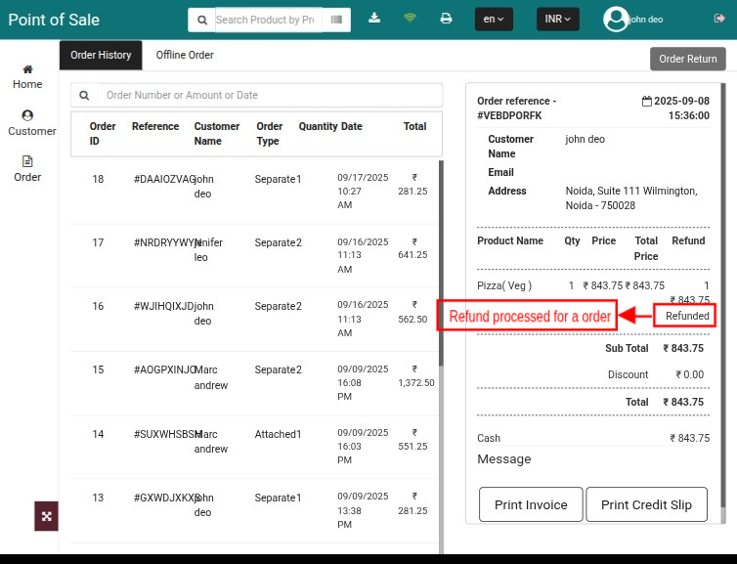The image size is (737, 564).
Task: Open the en language dropdown
Action: click(x=494, y=20)
